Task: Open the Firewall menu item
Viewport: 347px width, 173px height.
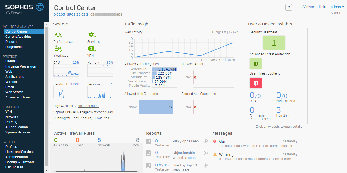Action: [11, 61]
